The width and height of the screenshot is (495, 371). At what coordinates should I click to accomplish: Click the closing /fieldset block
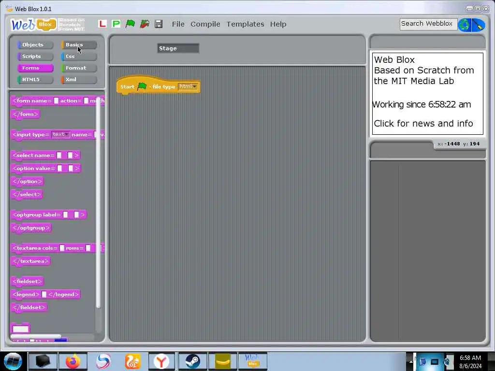[x=29, y=308]
